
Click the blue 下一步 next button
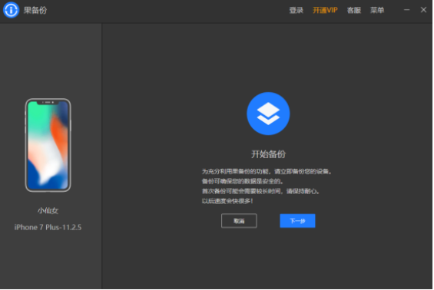click(x=297, y=221)
